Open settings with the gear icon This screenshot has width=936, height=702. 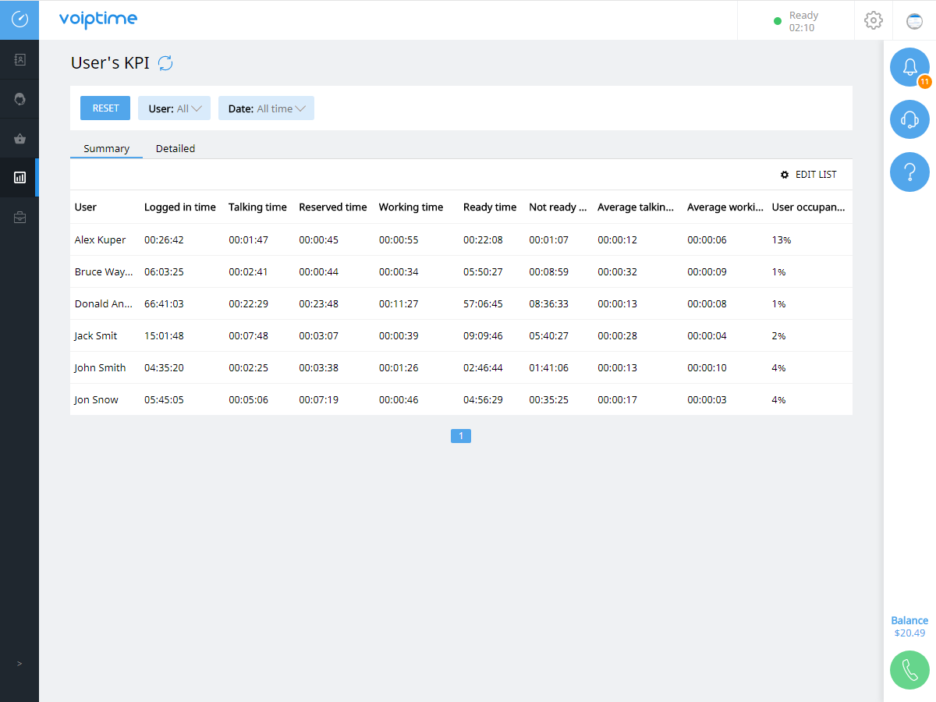coord(873,20)
